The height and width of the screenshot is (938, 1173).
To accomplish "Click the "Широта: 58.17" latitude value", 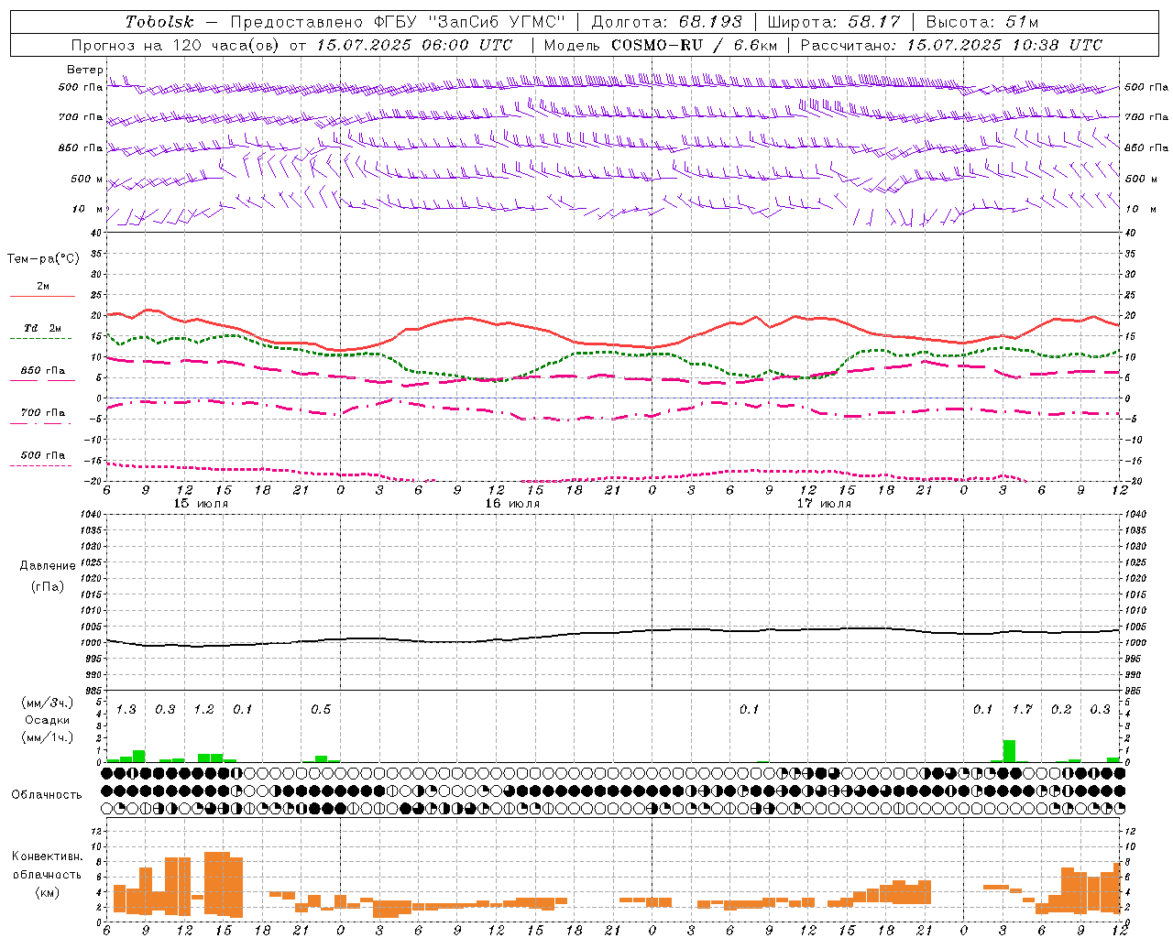I will pyautogui.click(x=834, y=22).
